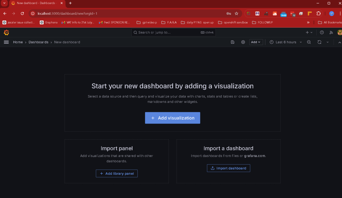Bookmark this page with the star icon
Image resolution: width=342 pixels, height=198 pixels.
pos(236,13)
